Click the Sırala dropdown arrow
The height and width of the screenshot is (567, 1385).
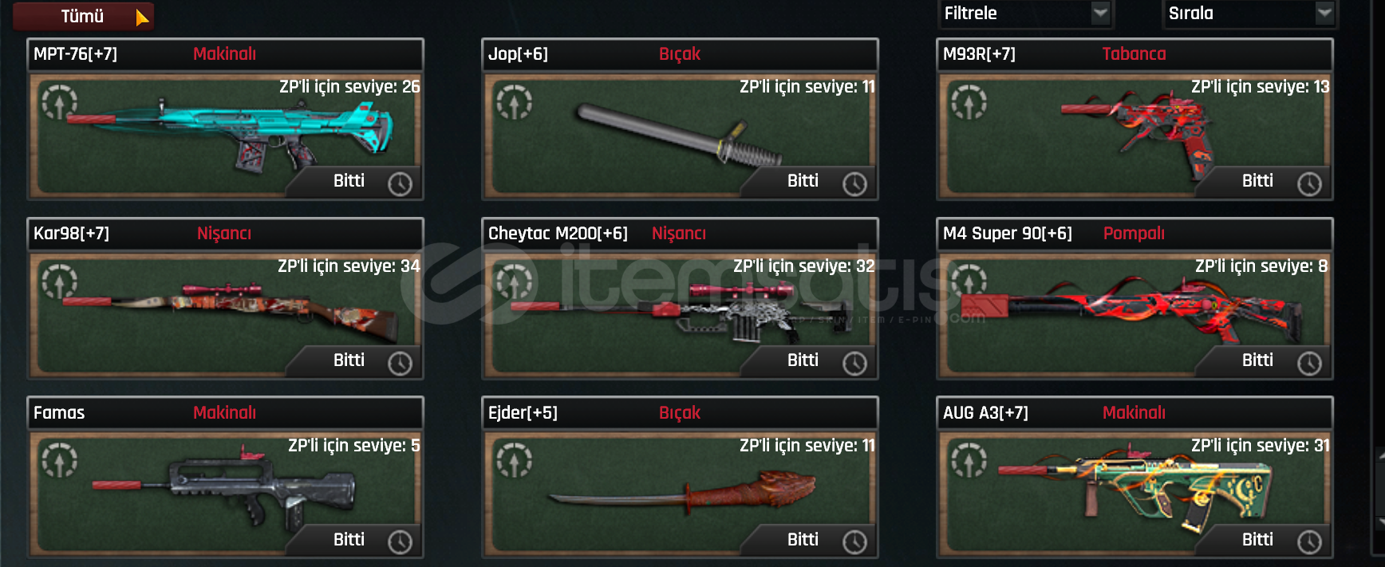pyautogui.click(x=1324, y=13)
